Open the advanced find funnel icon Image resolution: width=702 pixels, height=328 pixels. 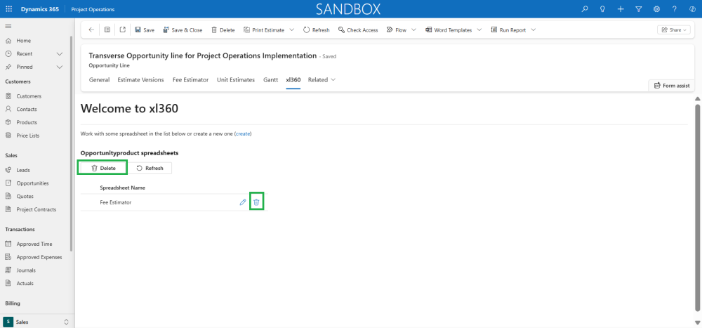(639, 9)
